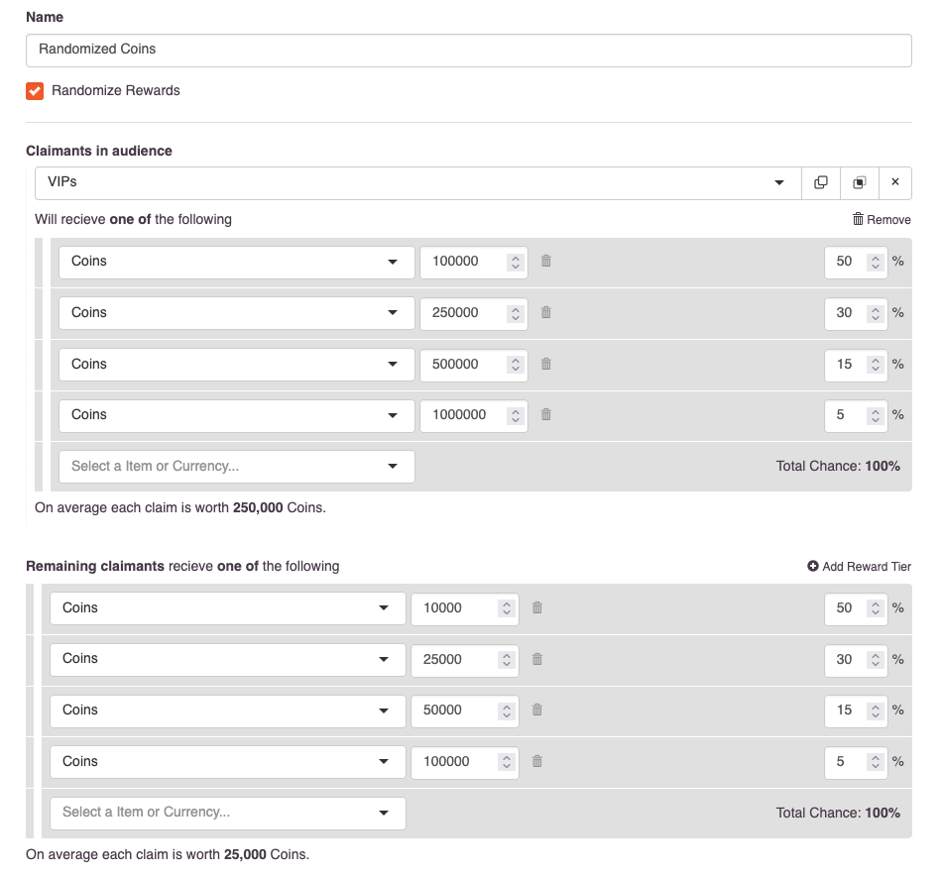Increase the 100000 VIP coin amount stepper
Viewport: 942px width, 873px height.
pyautogui.click(x=516, y=258)
